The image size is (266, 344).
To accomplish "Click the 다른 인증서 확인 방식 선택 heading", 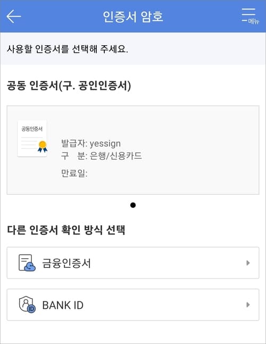I will [x=66, y=230].
